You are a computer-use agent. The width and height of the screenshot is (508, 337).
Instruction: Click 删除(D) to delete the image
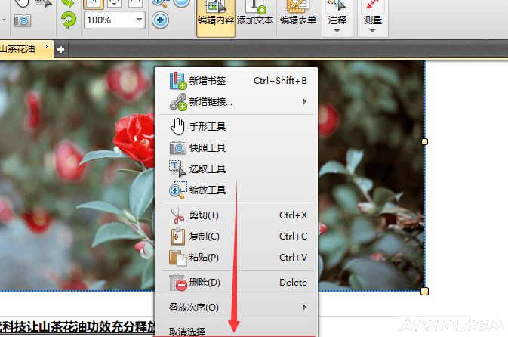click(237, 282)
